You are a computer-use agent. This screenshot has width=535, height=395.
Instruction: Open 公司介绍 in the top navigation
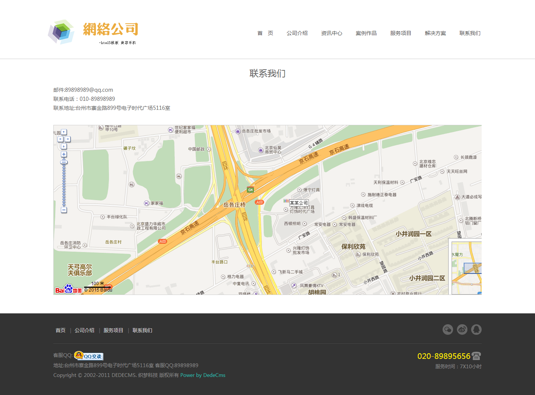pos(297,33)
